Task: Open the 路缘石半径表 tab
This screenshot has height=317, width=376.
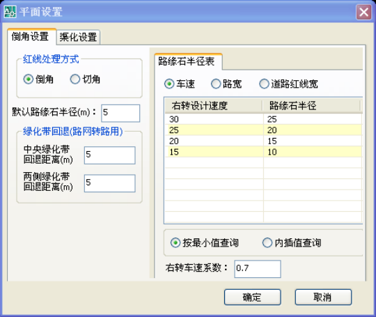Action: pyautogui.click(x=187, y=61)
